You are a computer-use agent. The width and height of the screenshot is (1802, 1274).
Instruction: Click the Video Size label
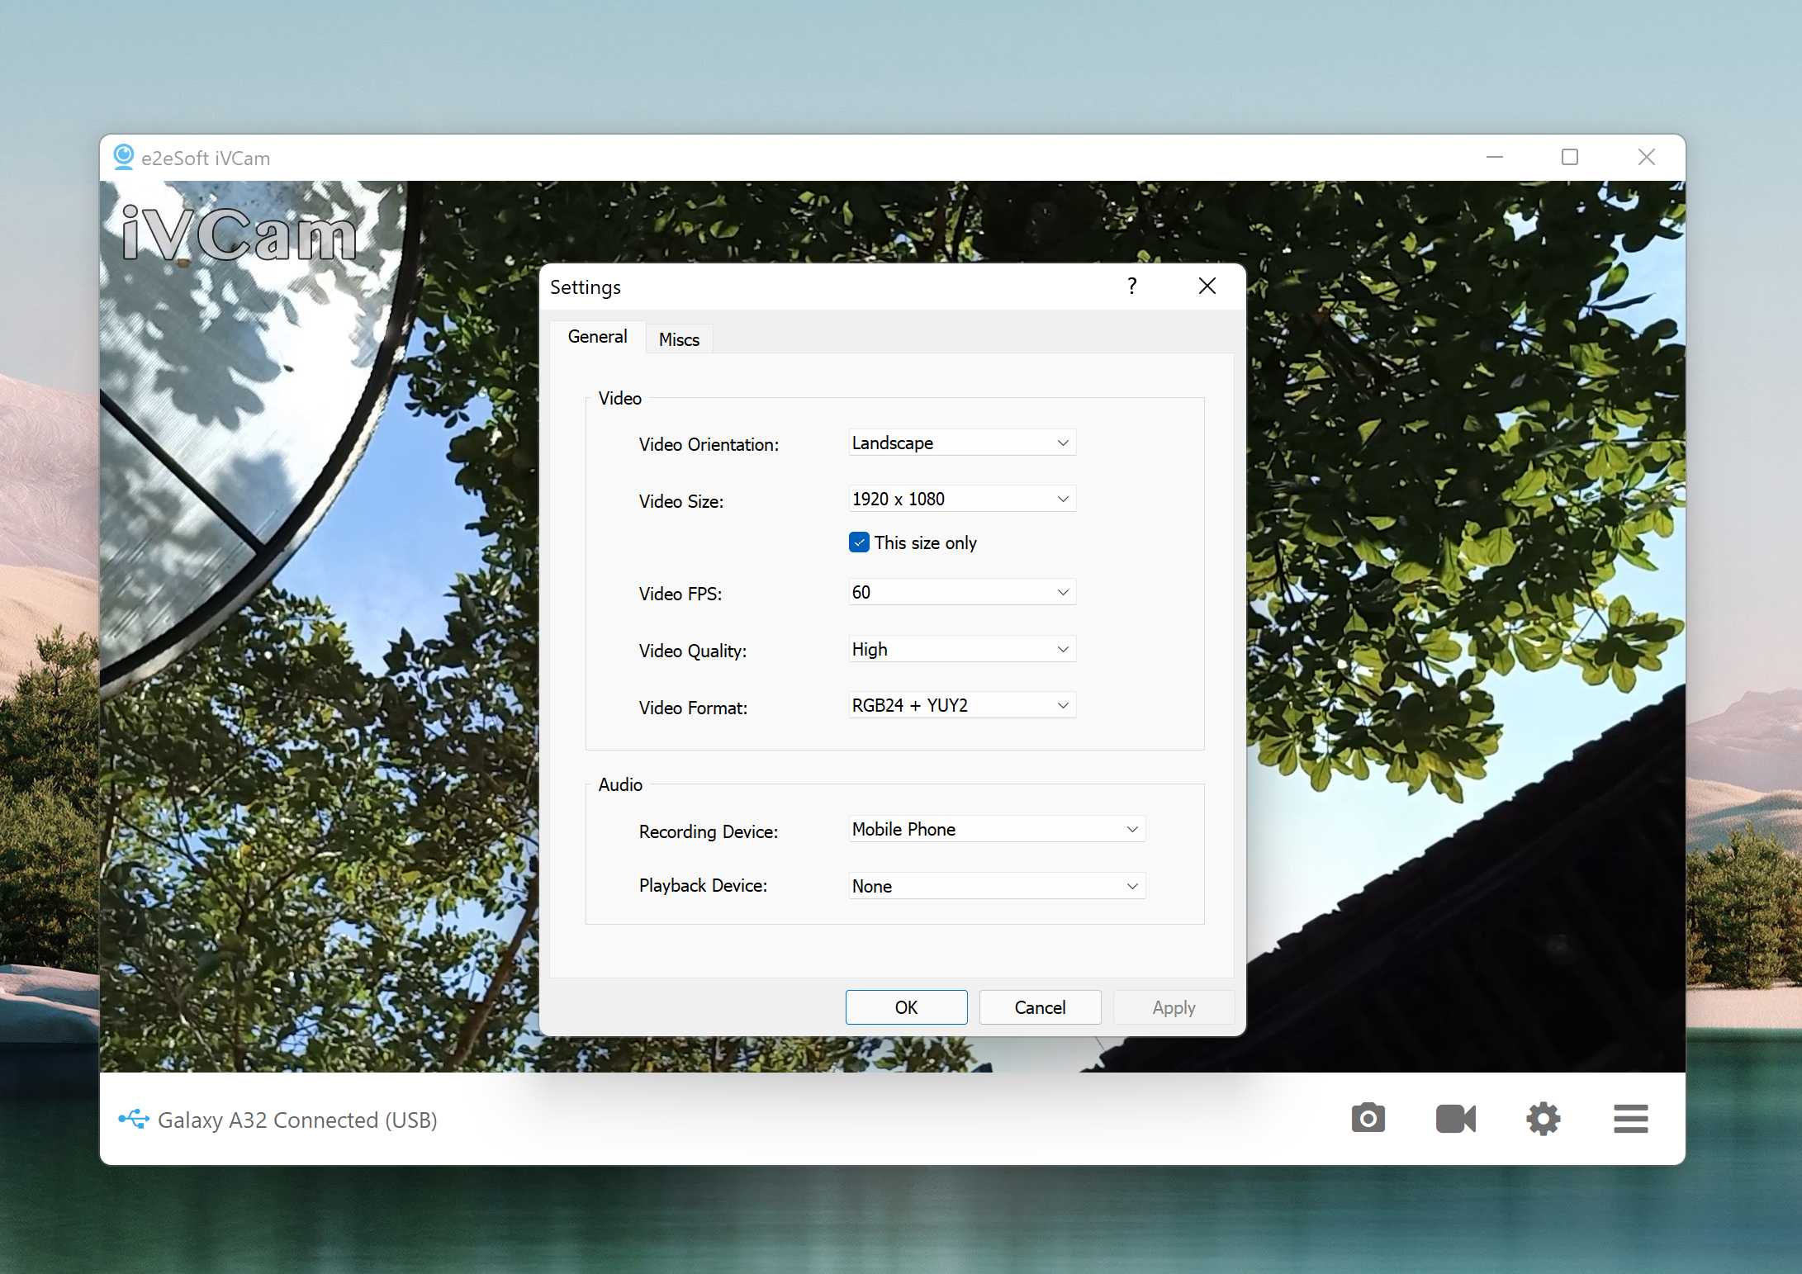pos(681,501)
